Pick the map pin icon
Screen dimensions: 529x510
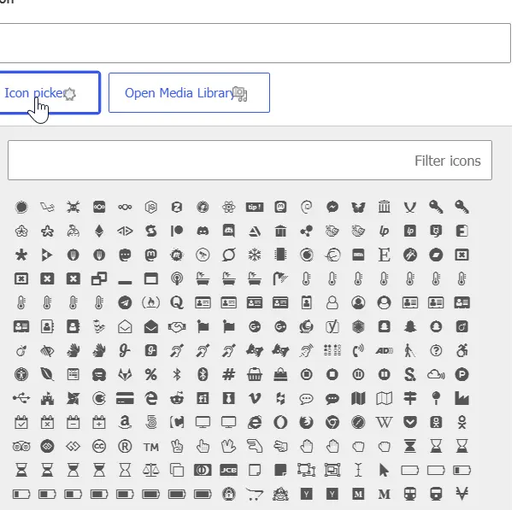(x=436, y=398)
